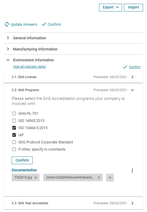Click the Import button
The width and height of the screenshot is (147, 212).
pos(133,7)
